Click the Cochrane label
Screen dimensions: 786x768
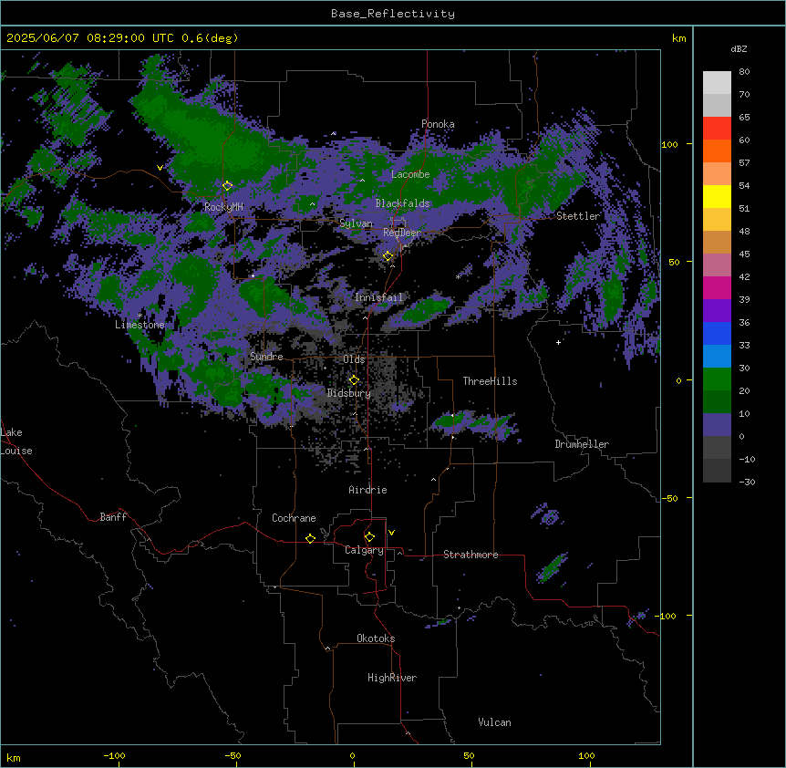pos(294,518)
